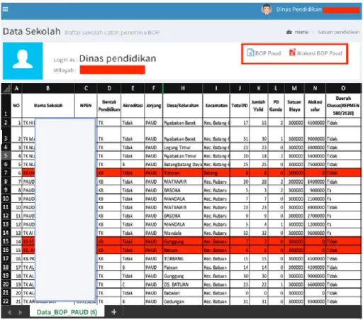Click the Gunggang cell in red row 15
Screen dimensions: 363x320
pos(182,241)
